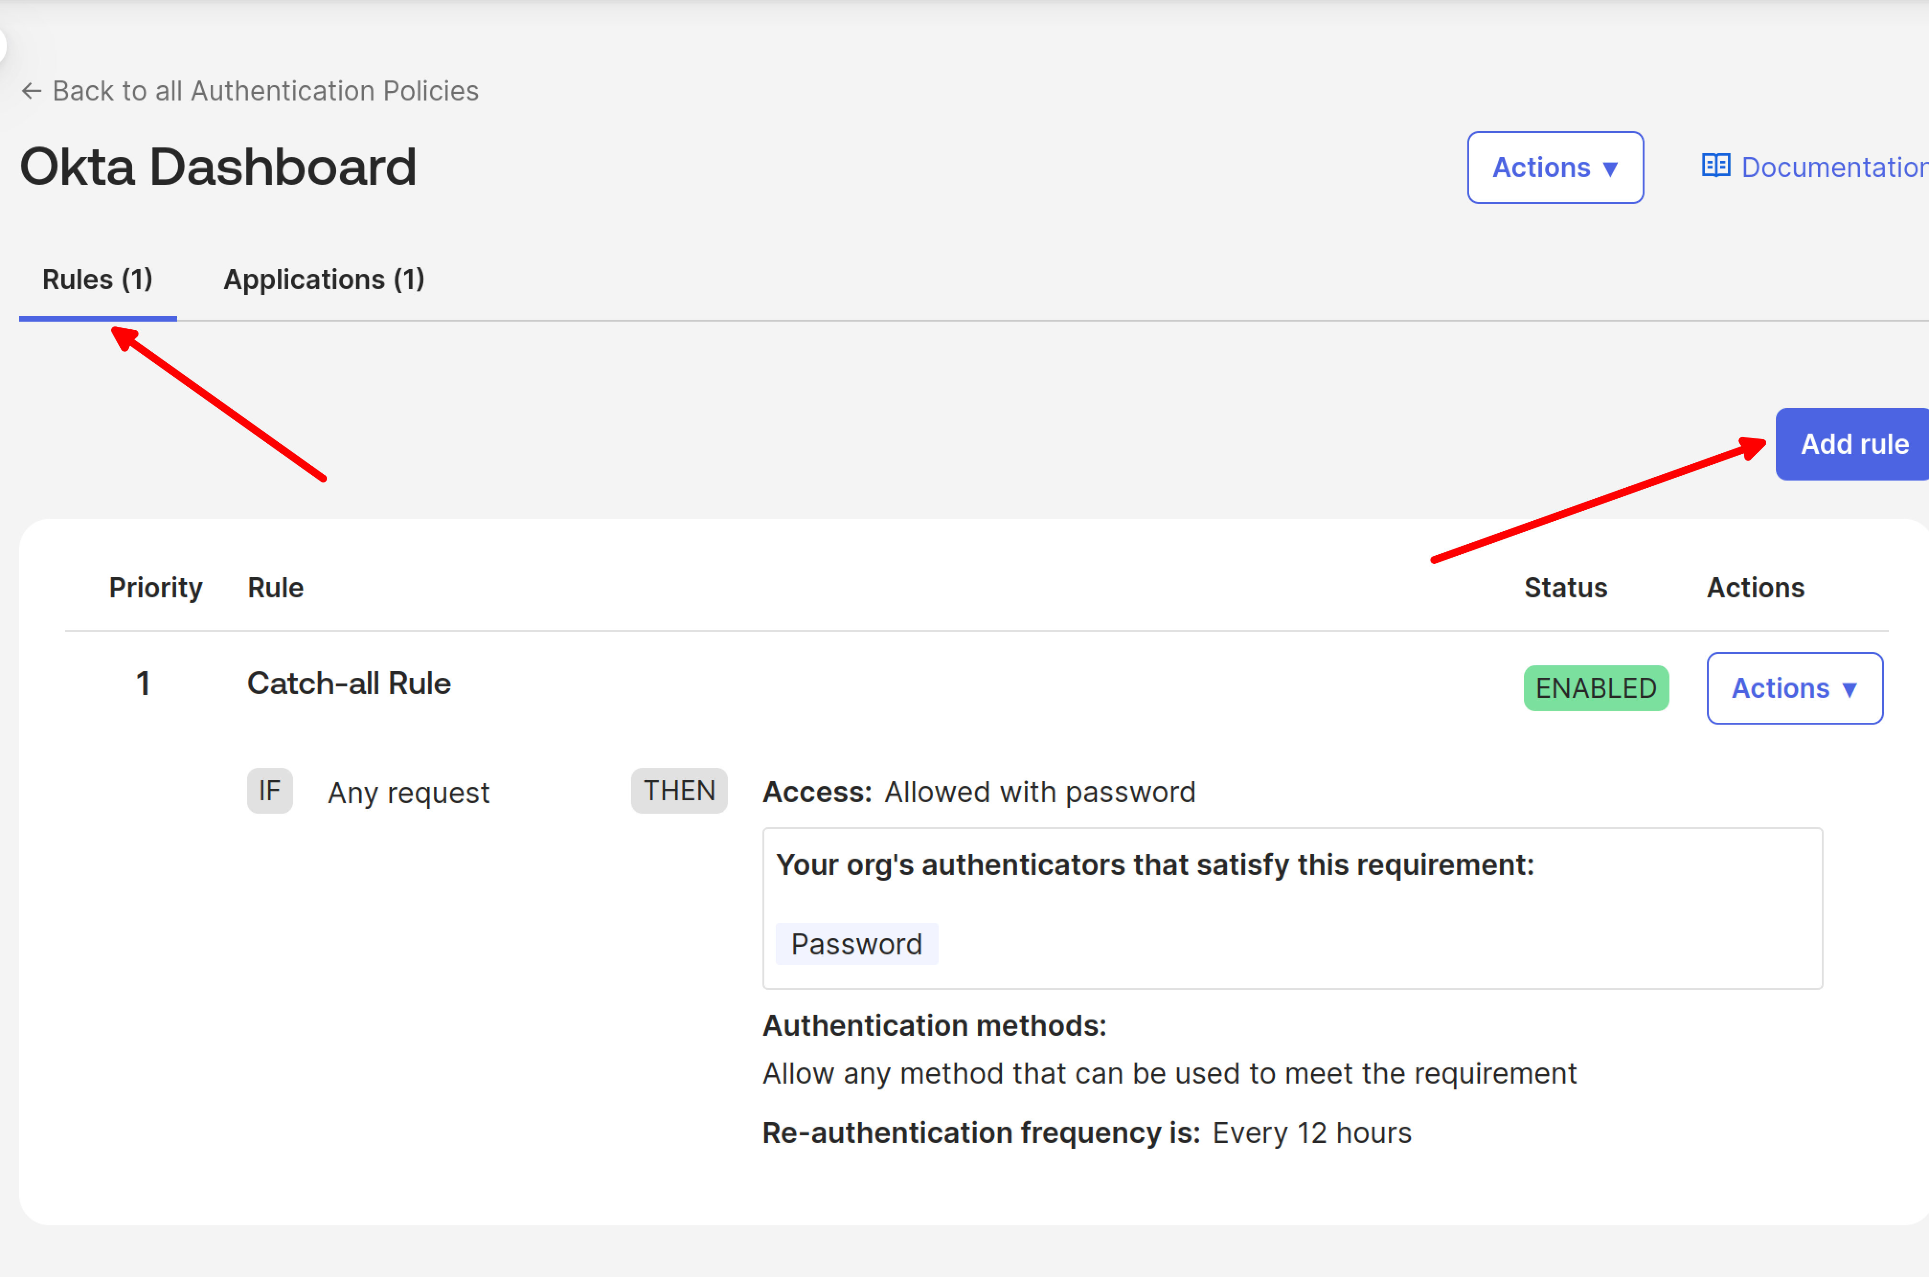Click the Catch-all Rule name

[349, 683]
